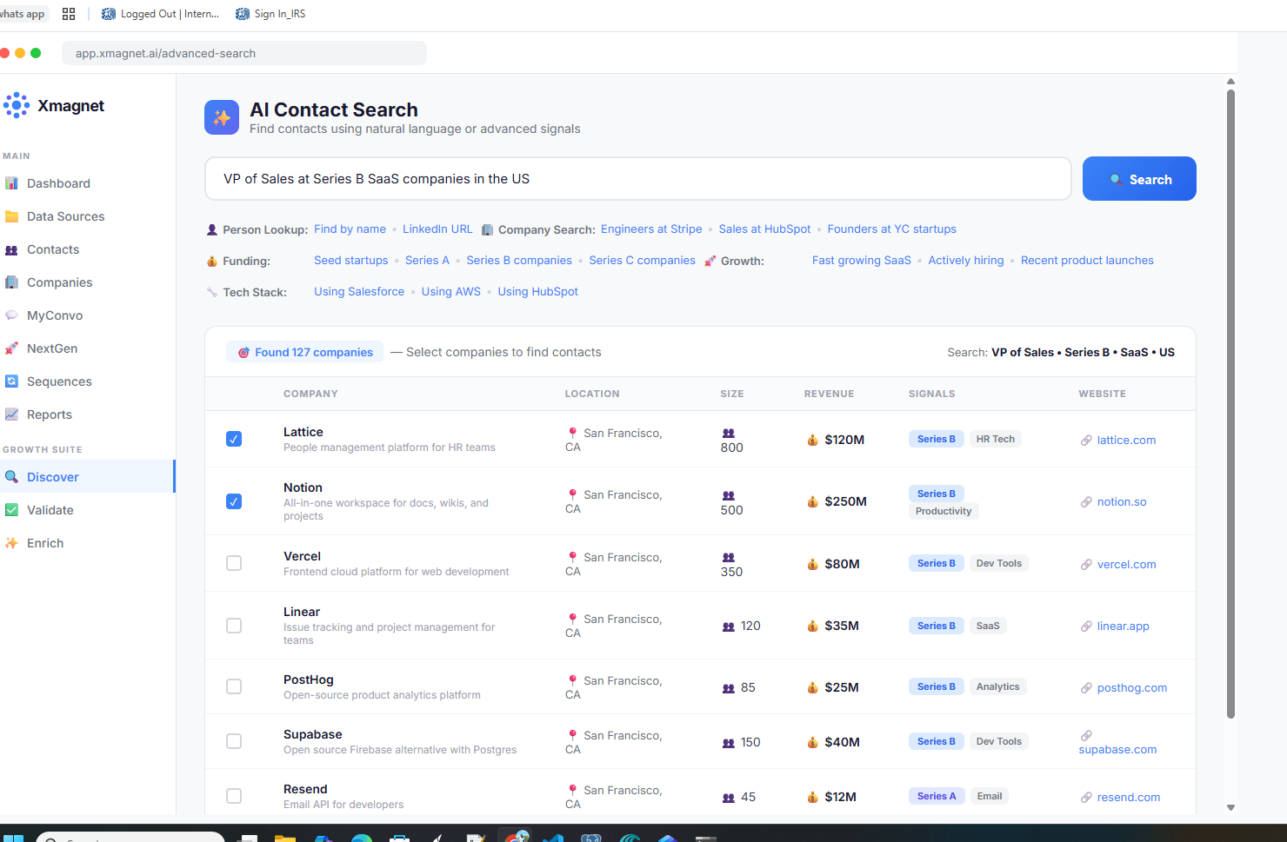
Task: Select the PostHog checkbox
Action: click(x=234, y=686)
